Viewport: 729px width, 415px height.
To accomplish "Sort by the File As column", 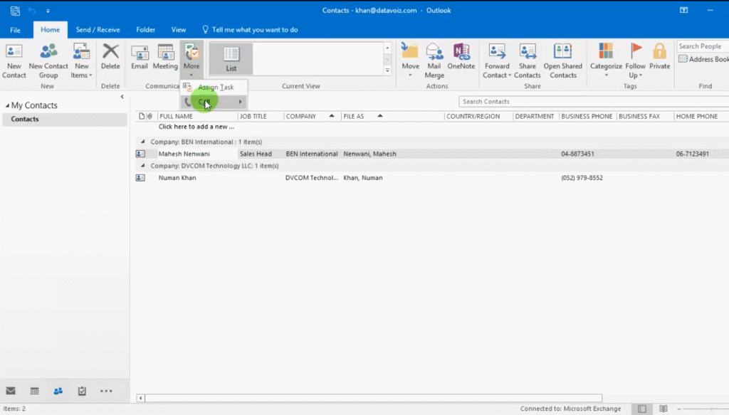I will click(x=392, y=116).
